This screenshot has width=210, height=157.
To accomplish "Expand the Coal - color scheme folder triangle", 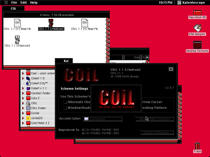I will coord(23,73).
